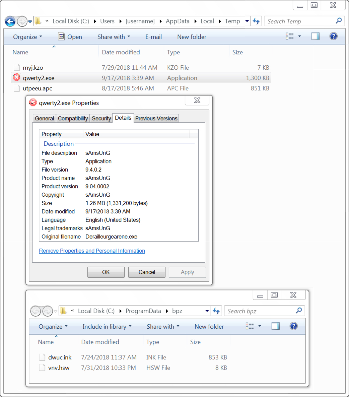
Task: Change view layout icon in bpz window
Action: pyautogui.click(x=250, y=326)
